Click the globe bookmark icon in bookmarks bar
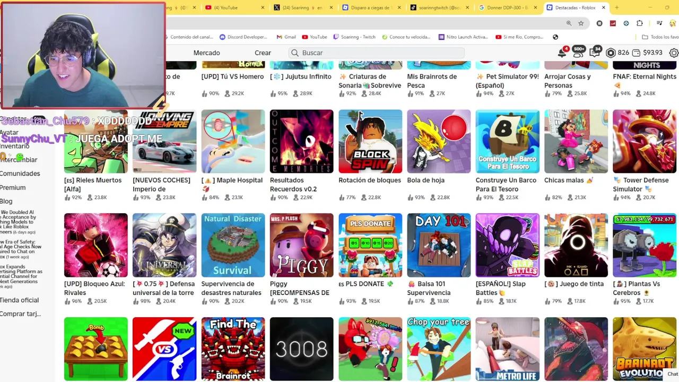Image resolution: width=679 pixels, height=382 pixels. click(x=555, y=37)
